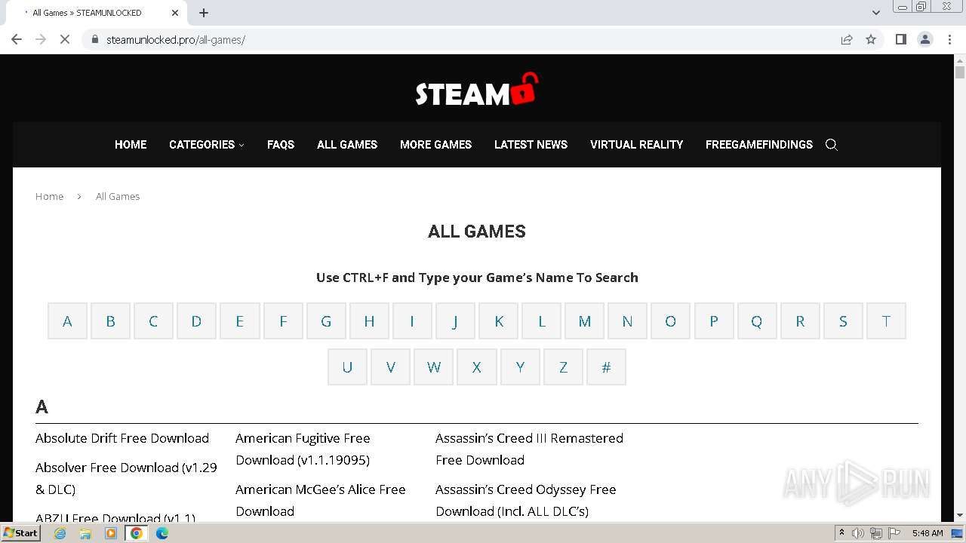966x543 pixels.
Task: Jump to letter D games
Action: tap(196, 321)
